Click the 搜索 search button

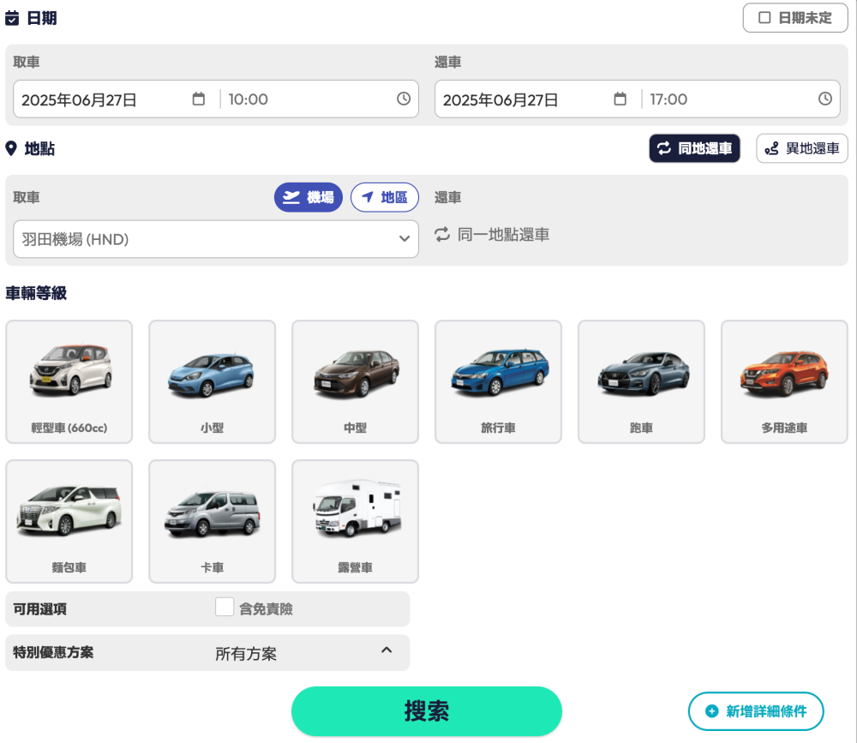pyautogui.click(x=426, y=710)
